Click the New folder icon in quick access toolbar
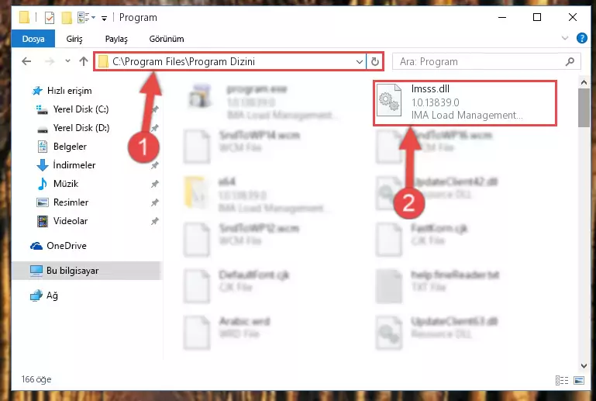The image size is (596, 401). 67,18
